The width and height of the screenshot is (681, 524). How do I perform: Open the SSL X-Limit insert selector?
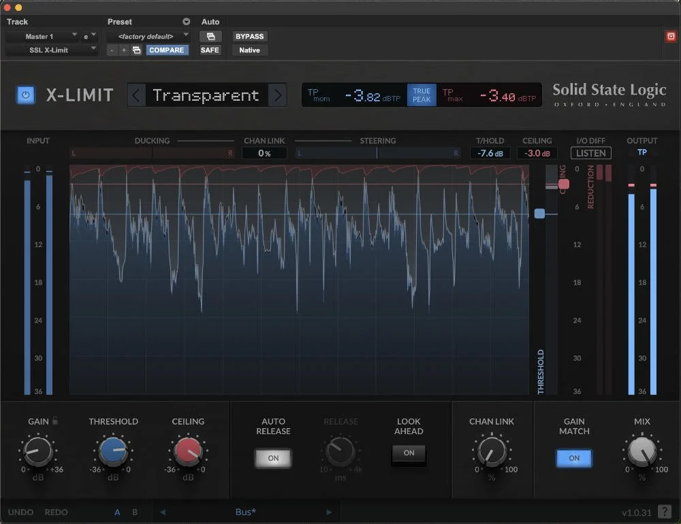tap(51, 50)
